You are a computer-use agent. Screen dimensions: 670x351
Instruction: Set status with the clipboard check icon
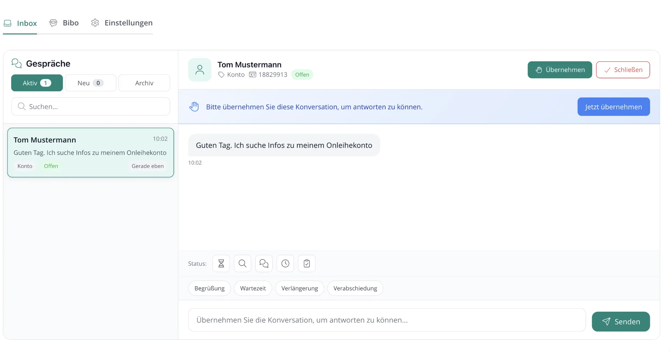click(307, 264)
